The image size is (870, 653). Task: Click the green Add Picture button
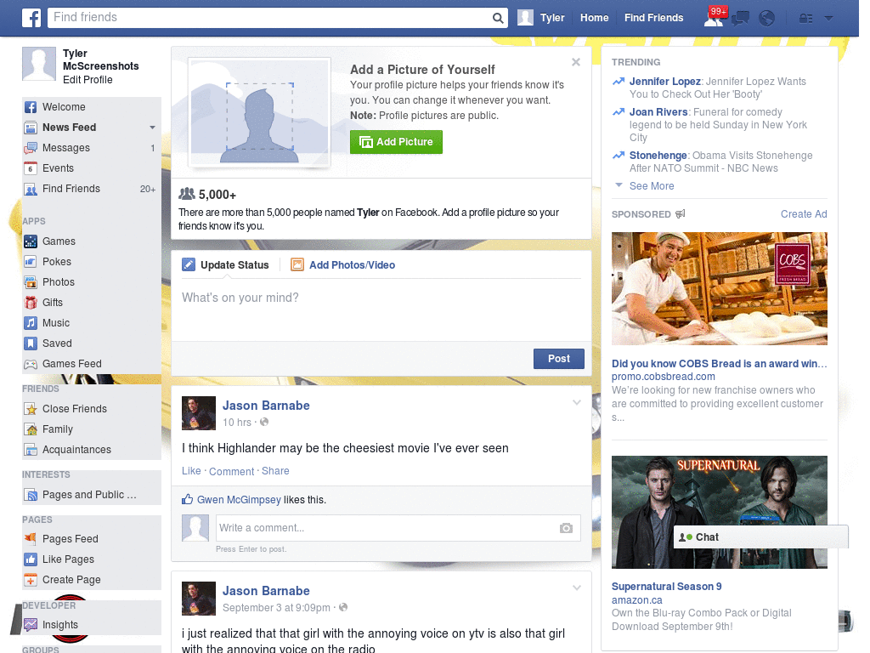coord(396,142)
